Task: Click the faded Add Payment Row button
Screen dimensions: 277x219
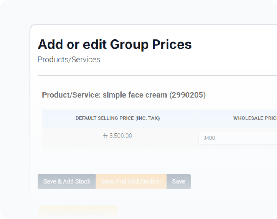Action: coord(78,213)
